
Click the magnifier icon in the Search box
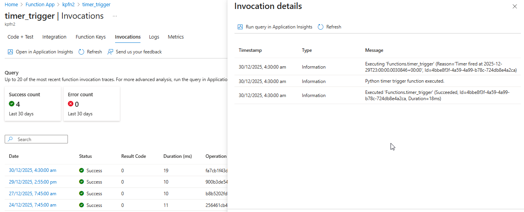11,139
